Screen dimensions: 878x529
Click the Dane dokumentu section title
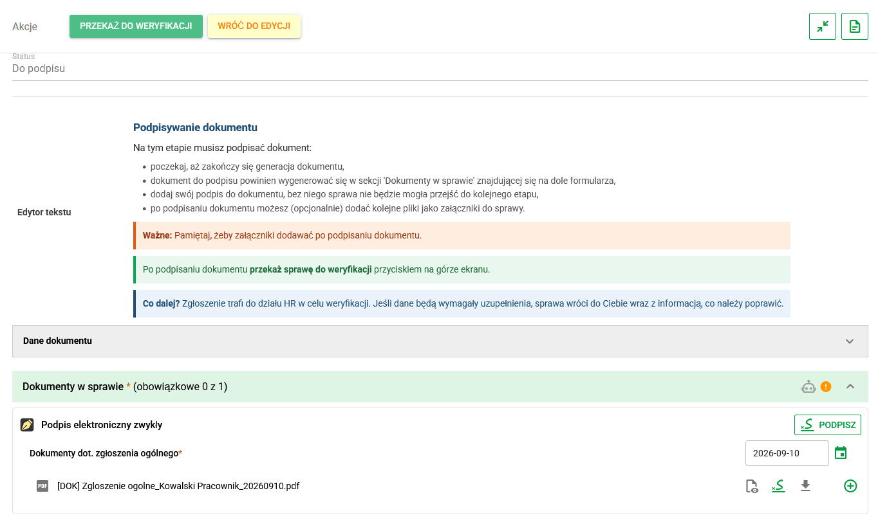[x=58, y=341]
